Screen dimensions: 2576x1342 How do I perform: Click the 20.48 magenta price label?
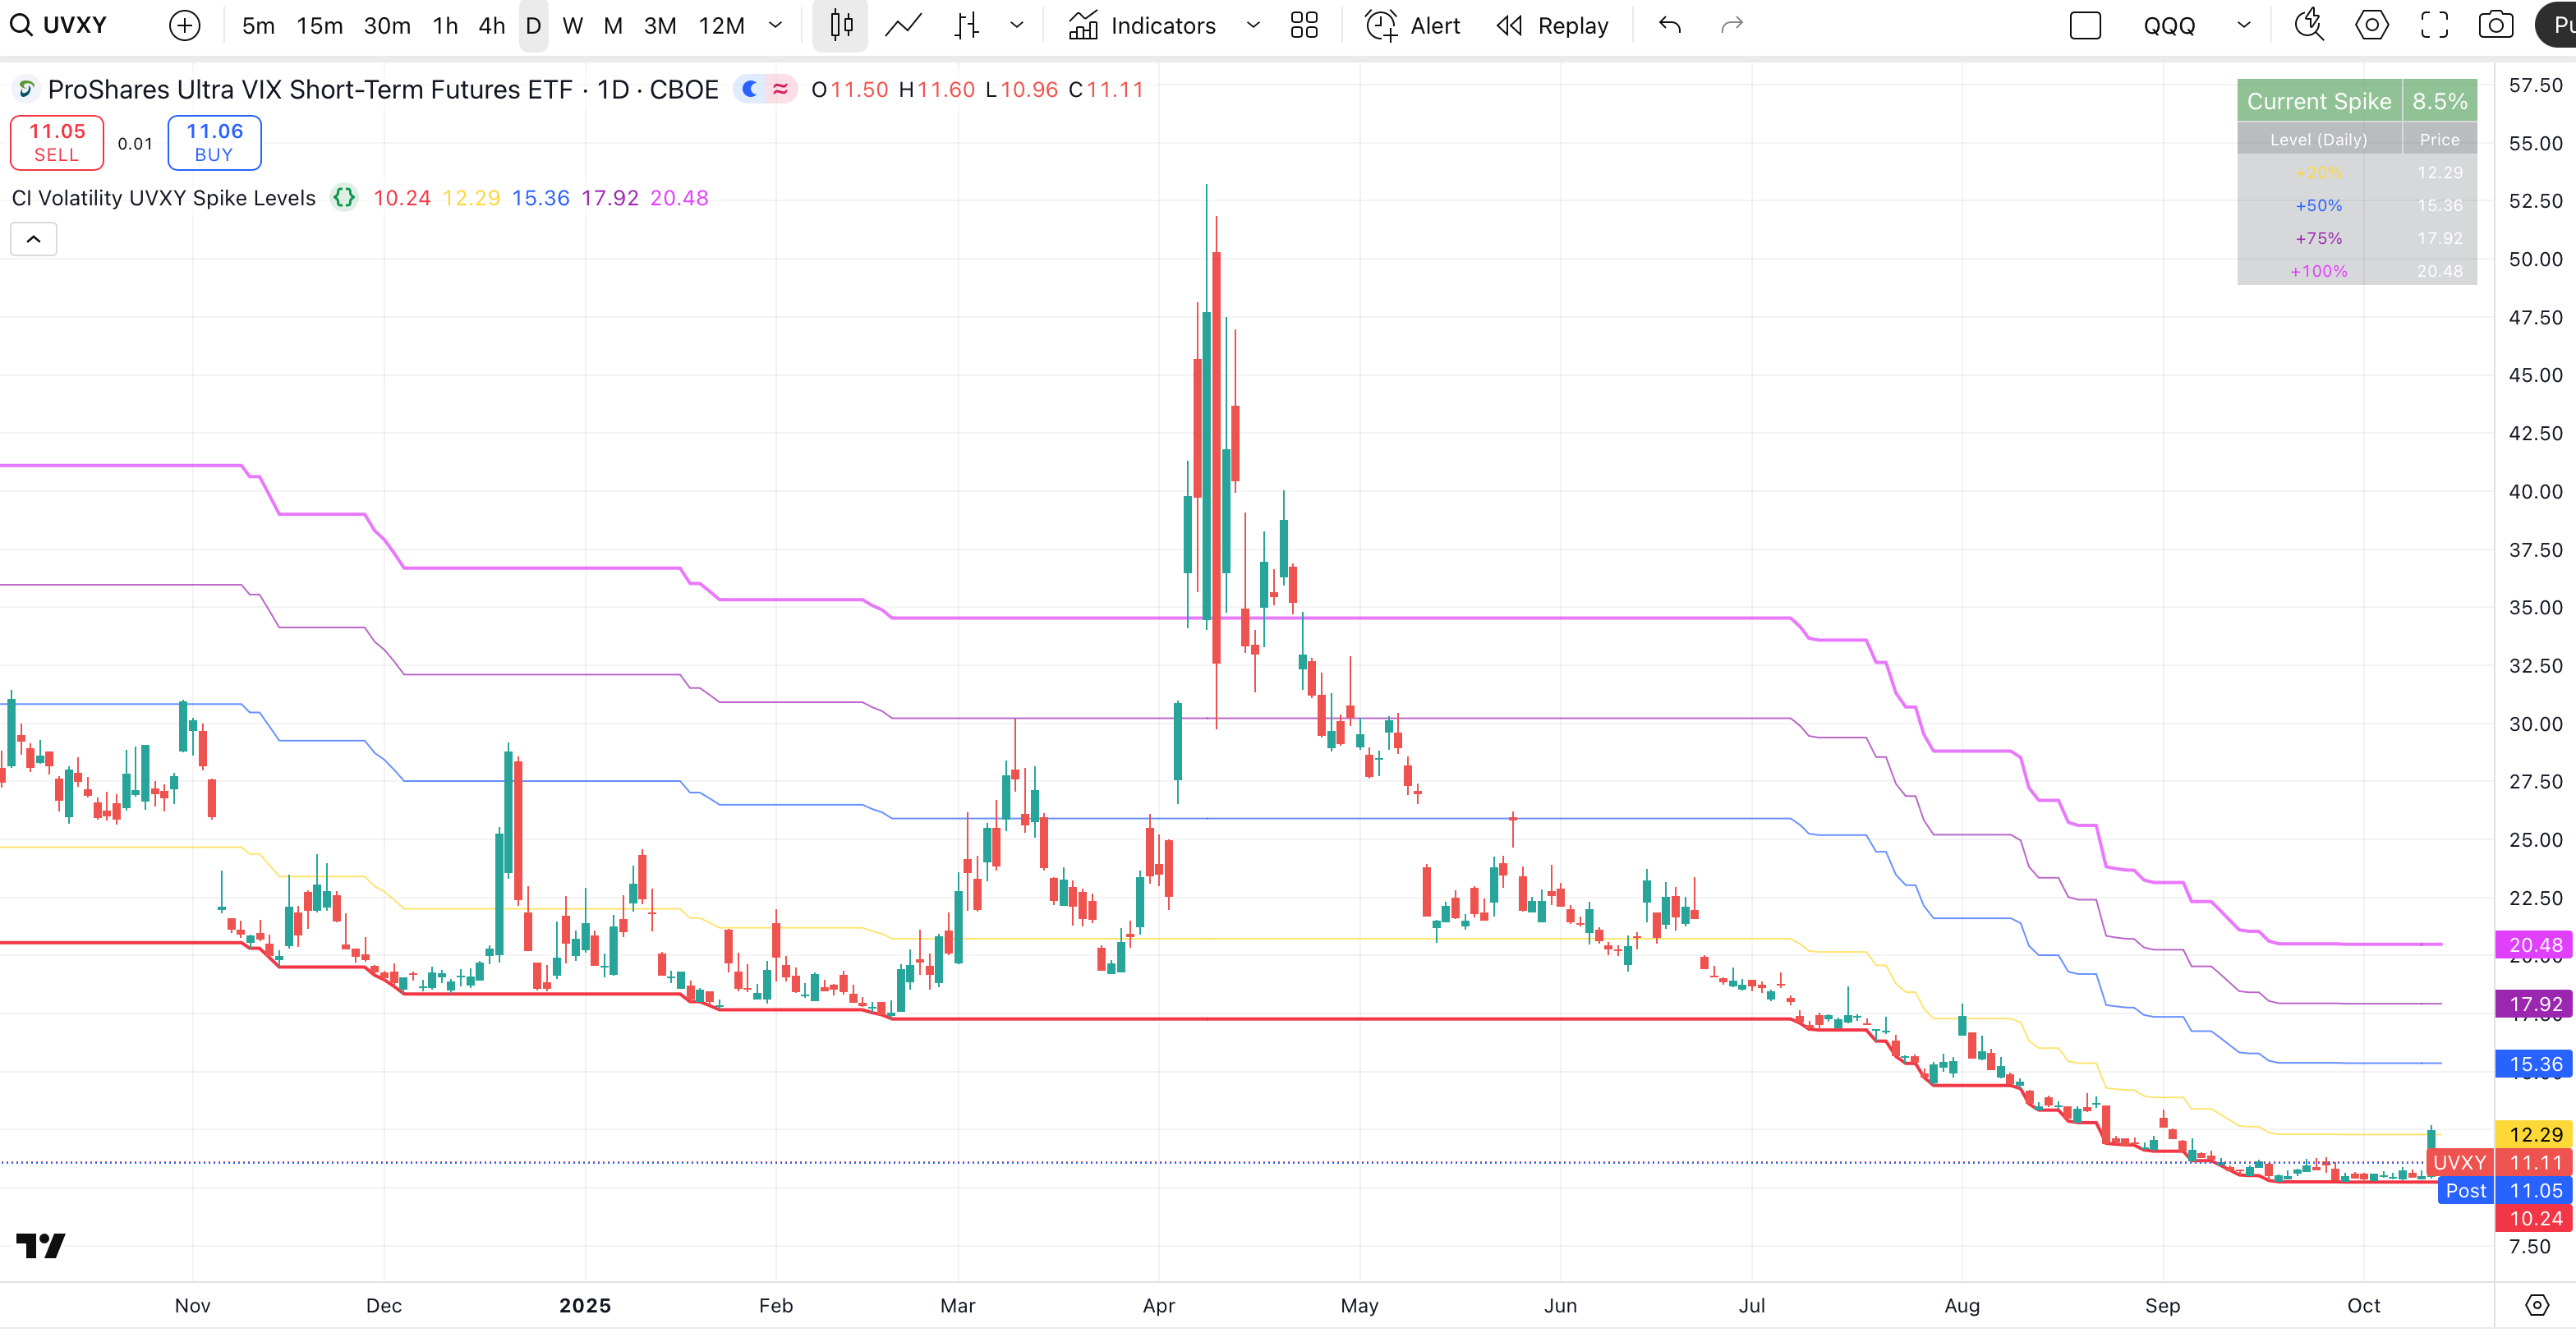point(2534,945)
